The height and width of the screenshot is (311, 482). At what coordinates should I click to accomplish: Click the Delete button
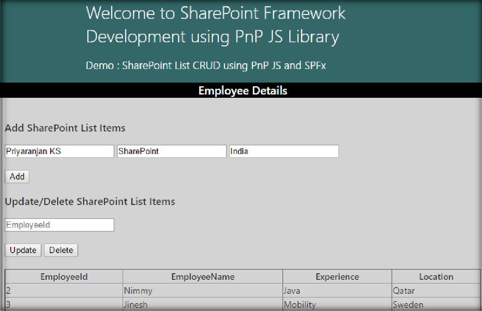(x=61, y=250)
